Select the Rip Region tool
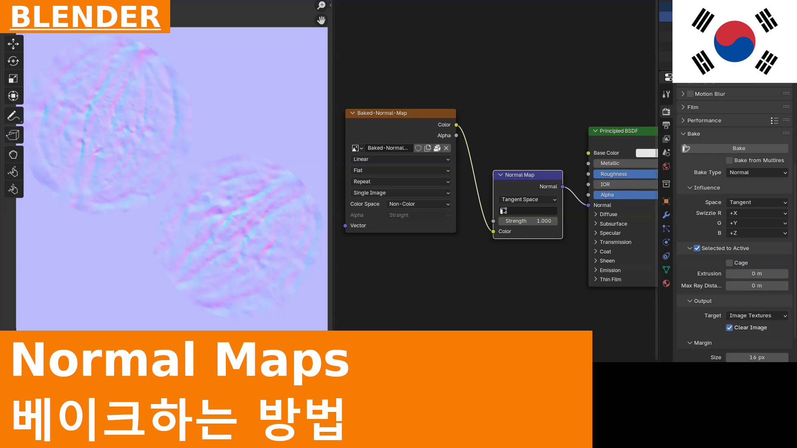This screenshot has height=448, width=797. point(13,135)
